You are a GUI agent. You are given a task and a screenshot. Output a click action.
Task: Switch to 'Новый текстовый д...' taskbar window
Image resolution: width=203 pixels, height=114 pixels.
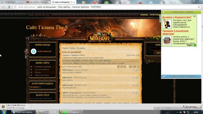(23, 112)
